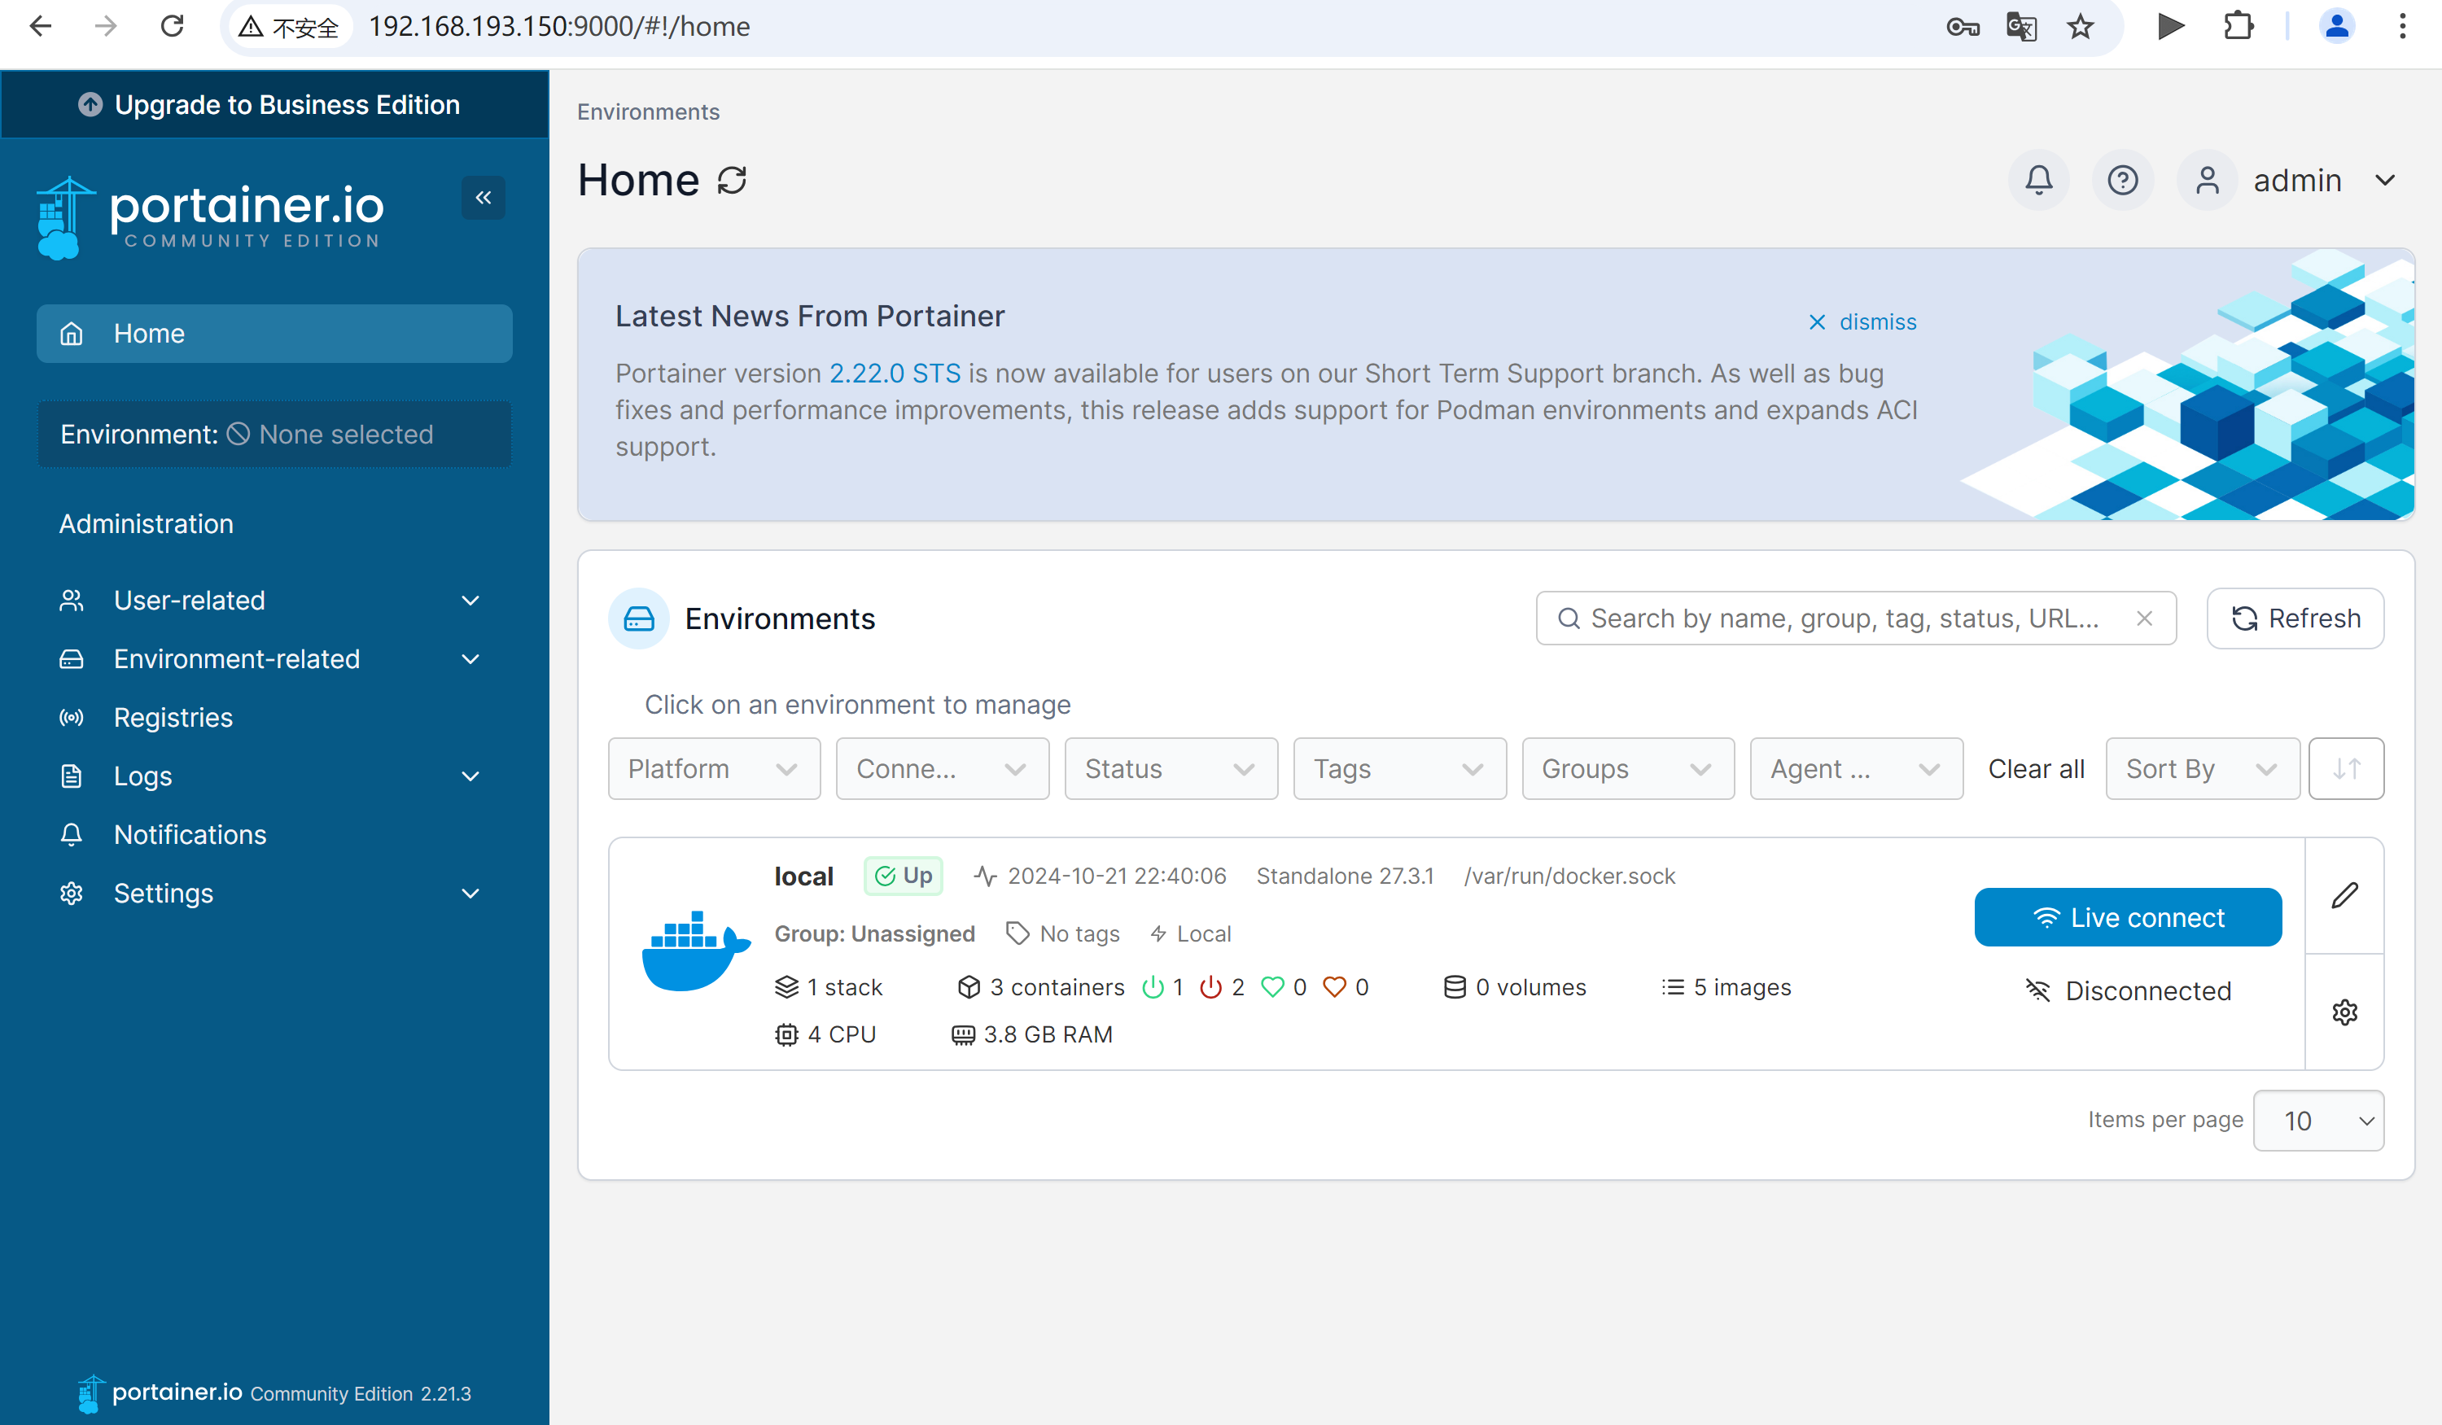Edit the local environment with pencil icon
2442x1425 pixels.
2344,896
